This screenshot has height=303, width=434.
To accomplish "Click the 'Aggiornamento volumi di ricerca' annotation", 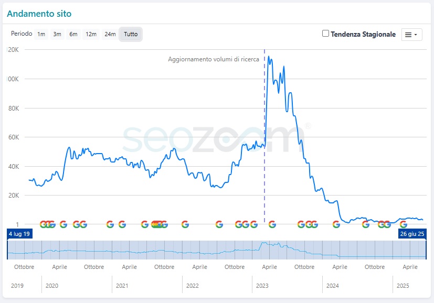I will (x=213, y=59).
